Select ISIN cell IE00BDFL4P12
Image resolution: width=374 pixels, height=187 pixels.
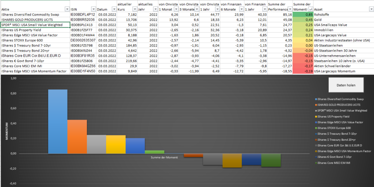point(83,15)
